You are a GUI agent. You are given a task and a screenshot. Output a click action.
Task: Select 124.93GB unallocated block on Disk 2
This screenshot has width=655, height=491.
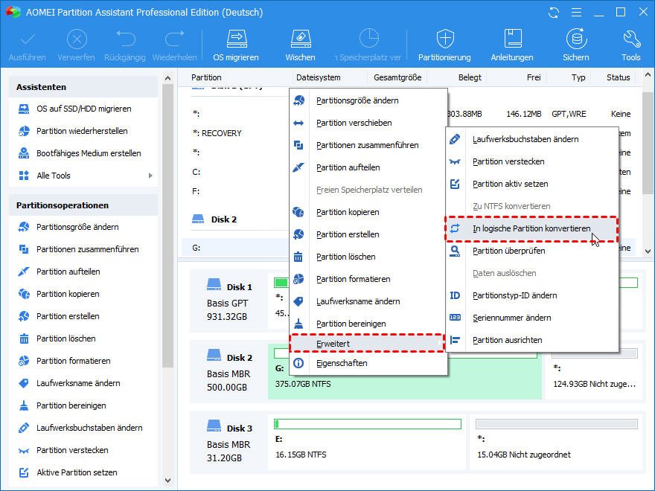[595, 373]
